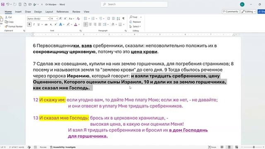The image size is (265, 149).
Task: Cut the selected text
Action: (8, 17)
